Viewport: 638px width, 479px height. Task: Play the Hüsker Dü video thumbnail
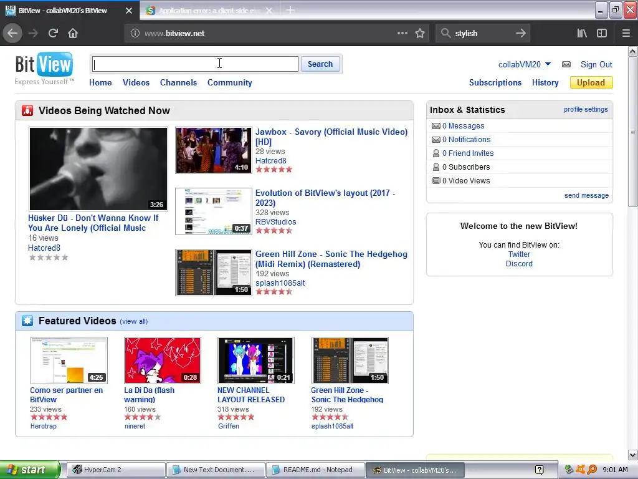click(x=98, y=168)
